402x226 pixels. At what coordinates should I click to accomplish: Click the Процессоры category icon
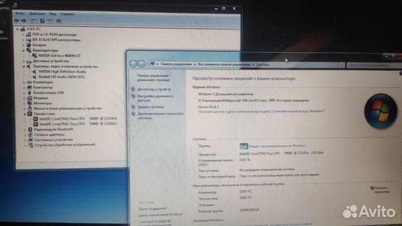pyautogui.click(x=30, y=114)
